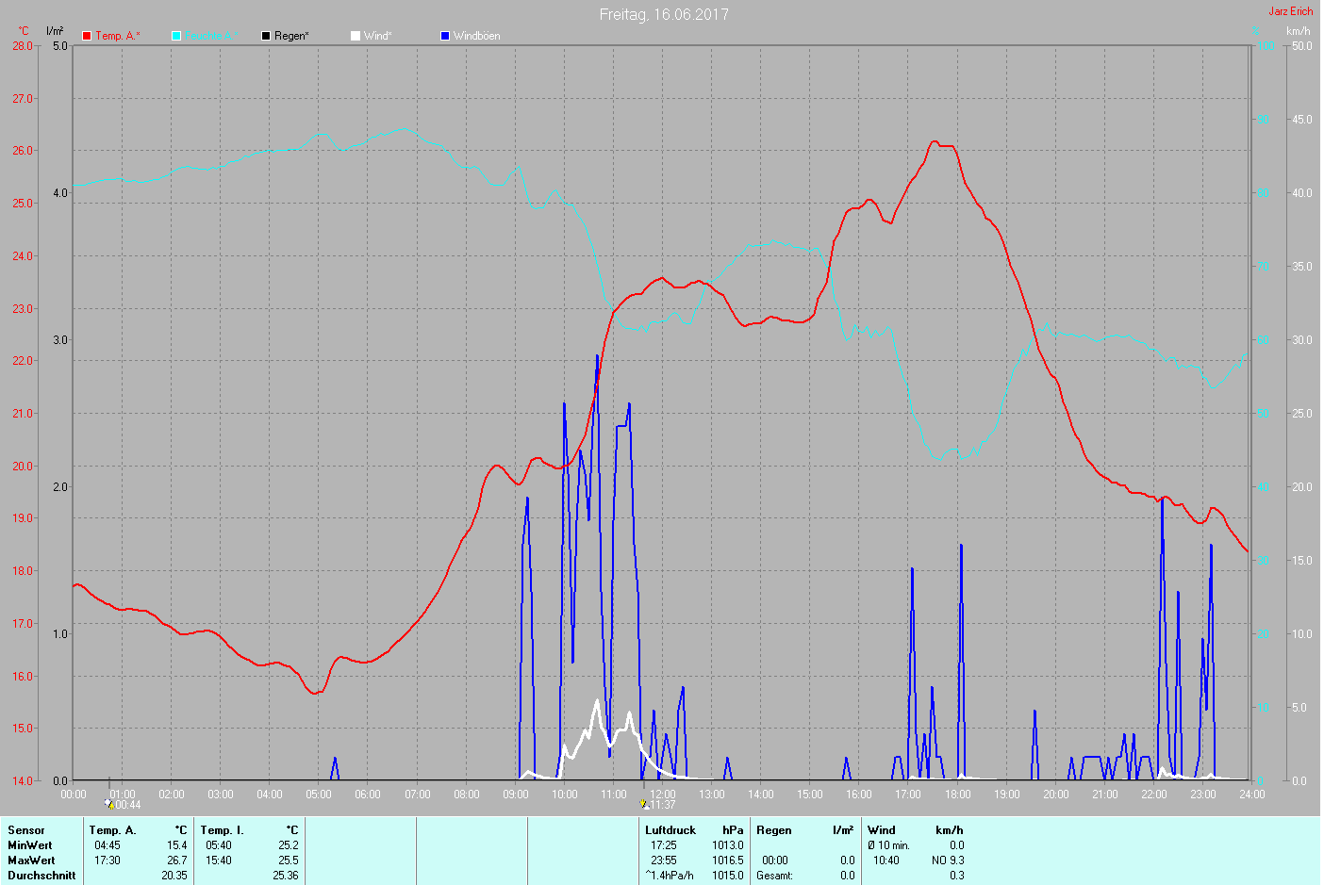Click the 12:00 time axis label

pos(663,795)
